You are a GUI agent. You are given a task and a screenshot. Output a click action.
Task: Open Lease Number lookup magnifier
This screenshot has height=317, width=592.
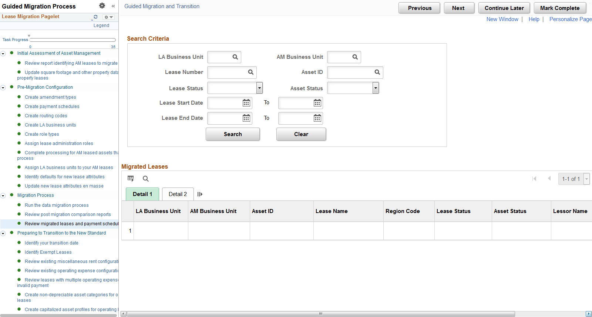251,72
